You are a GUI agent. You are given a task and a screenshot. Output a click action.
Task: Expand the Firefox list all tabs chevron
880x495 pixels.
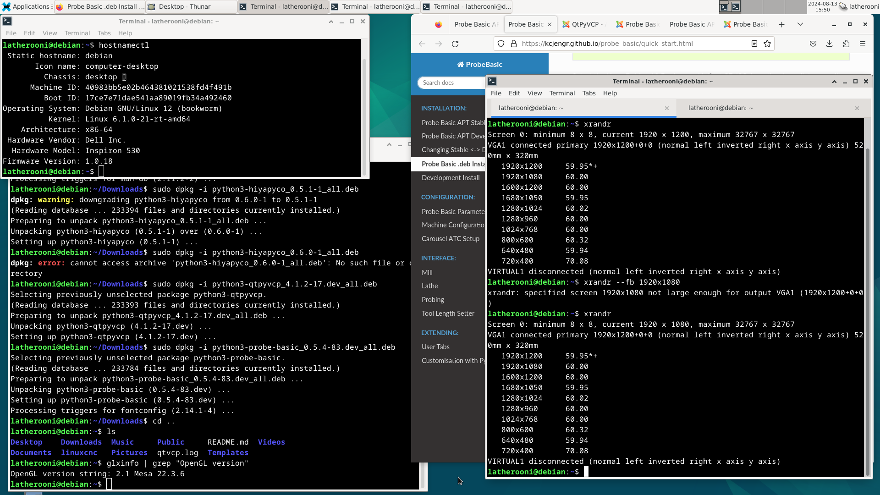800,24
